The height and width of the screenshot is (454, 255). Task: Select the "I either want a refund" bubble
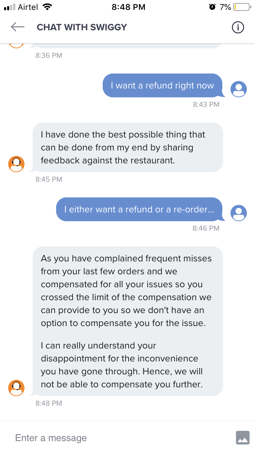click(x=139, y=209)
